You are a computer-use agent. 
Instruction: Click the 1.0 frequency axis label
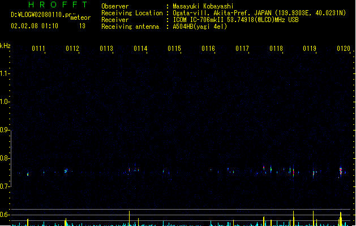tap(4, 101)
